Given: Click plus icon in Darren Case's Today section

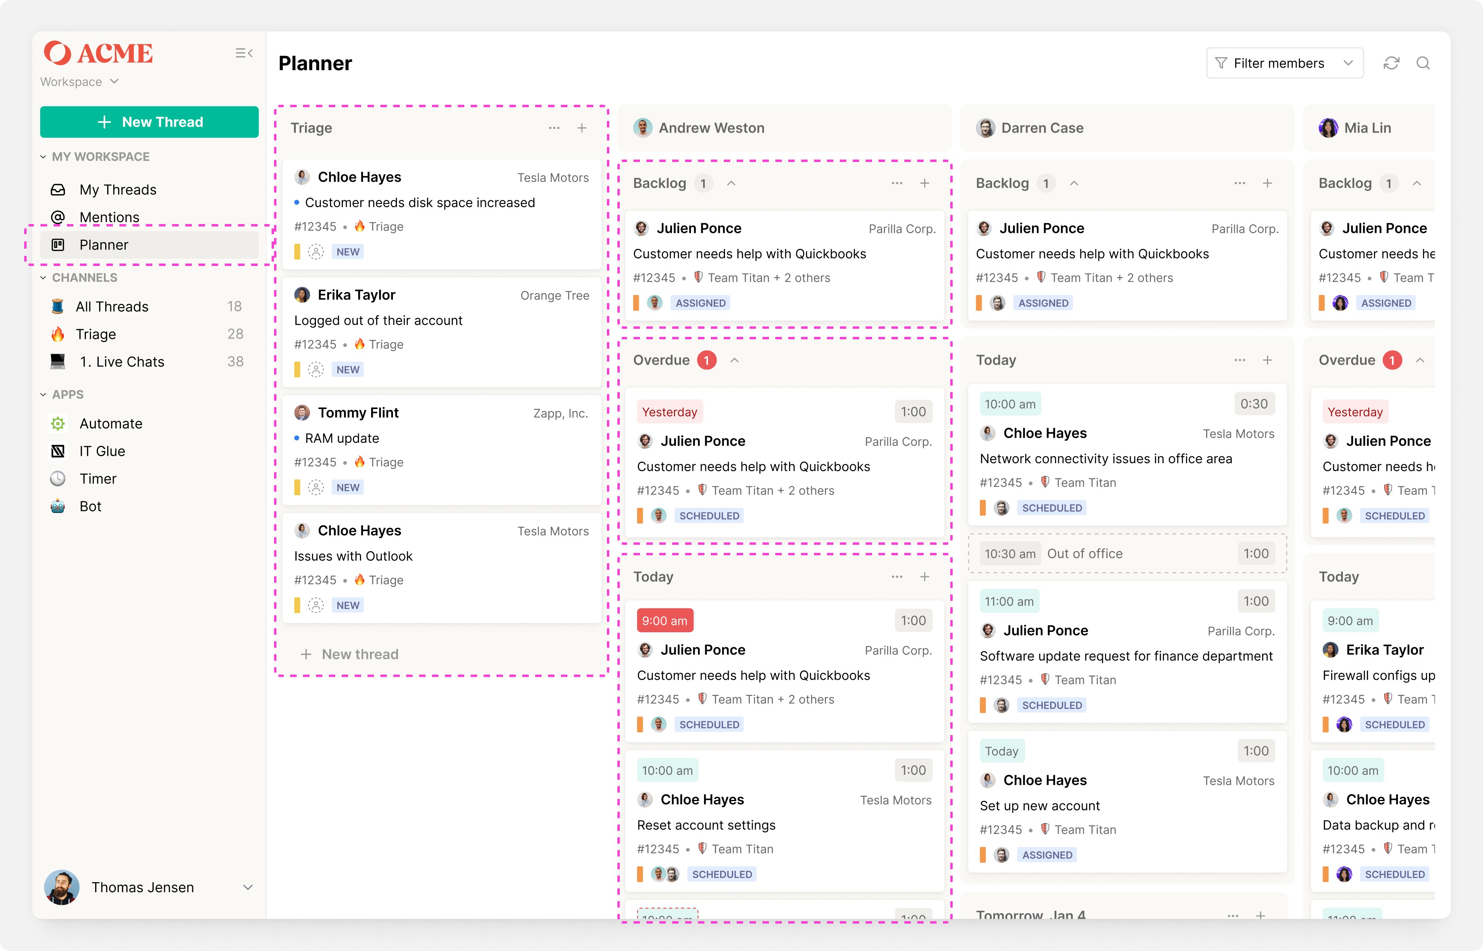Looking at the screenshot, I should click(1267, 360).
